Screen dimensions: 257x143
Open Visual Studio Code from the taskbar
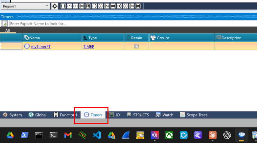[x=96, y=135]
